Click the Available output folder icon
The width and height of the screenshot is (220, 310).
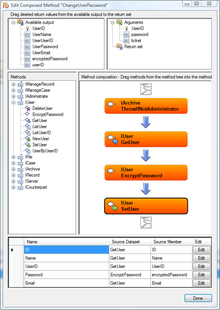click(20, 22)
